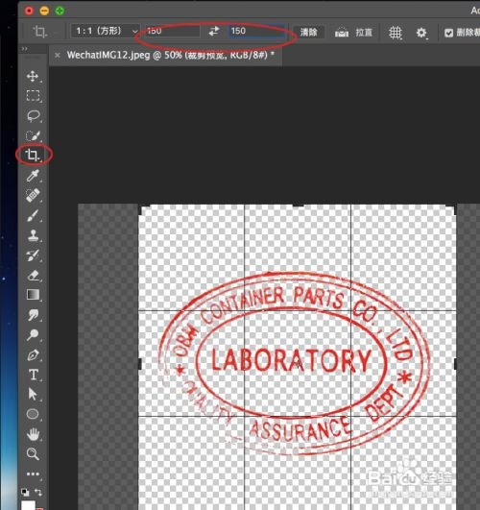Select the Gradient tool
Image resolution: width=480 pixels, height=510 pixels.
coord(33,295)
